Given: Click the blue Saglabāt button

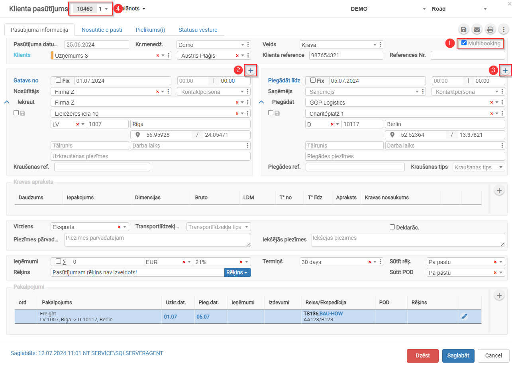Looking at the screenshot, I should click(458, 356).
